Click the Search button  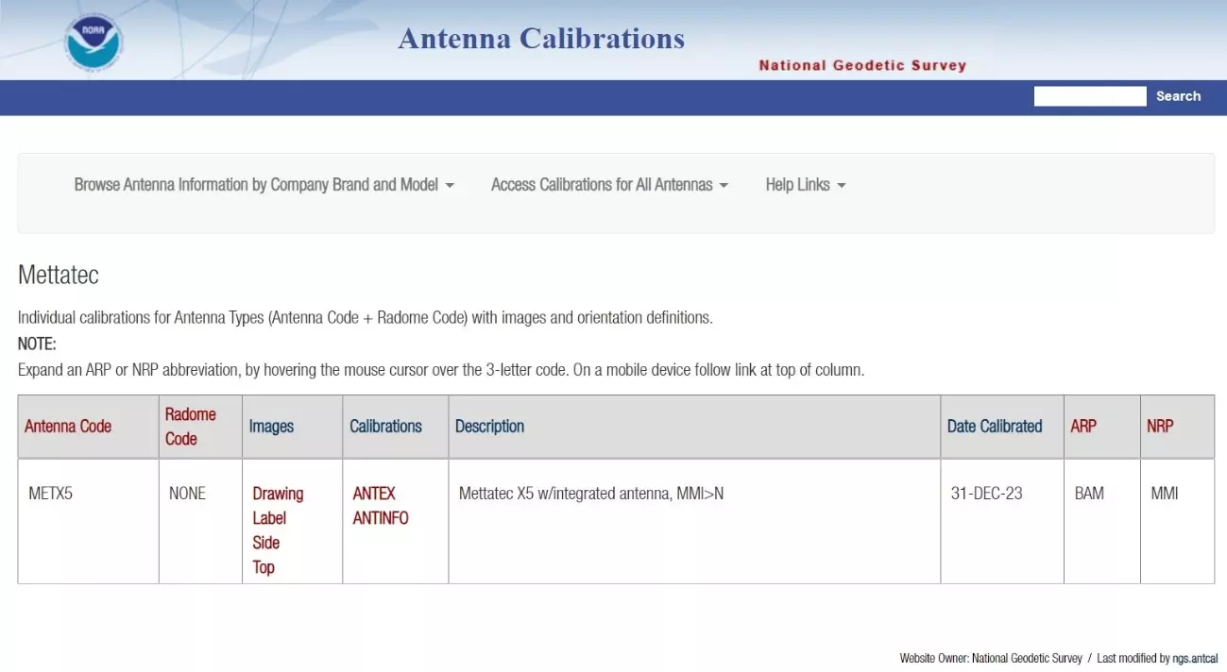(1178, 96)
